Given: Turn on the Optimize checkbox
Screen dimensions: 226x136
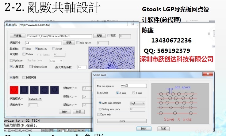Looking at the screenshot, I should coord(11,60).
